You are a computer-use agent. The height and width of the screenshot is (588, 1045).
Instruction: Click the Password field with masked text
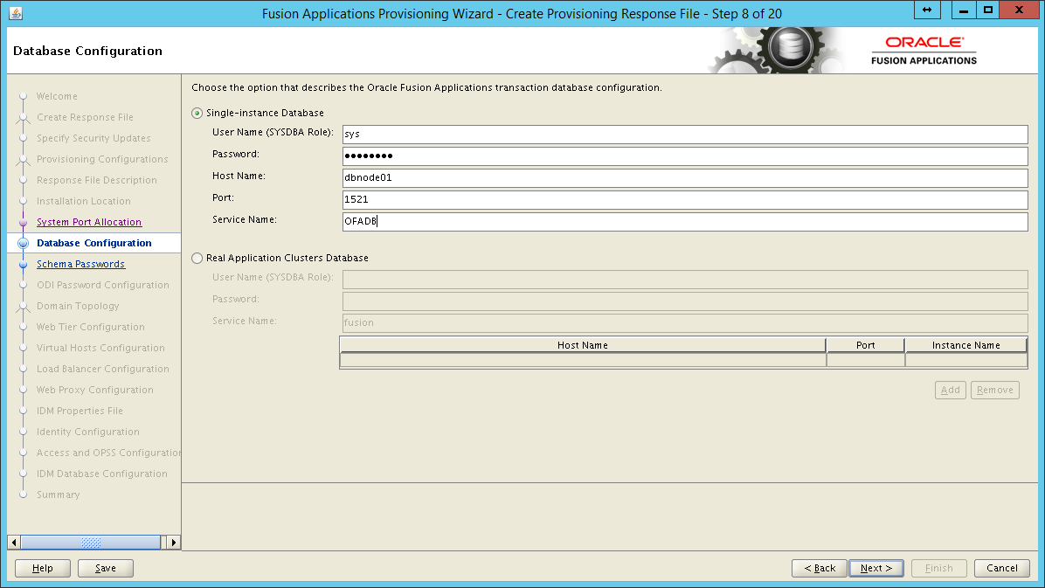[x=685, y=156]
